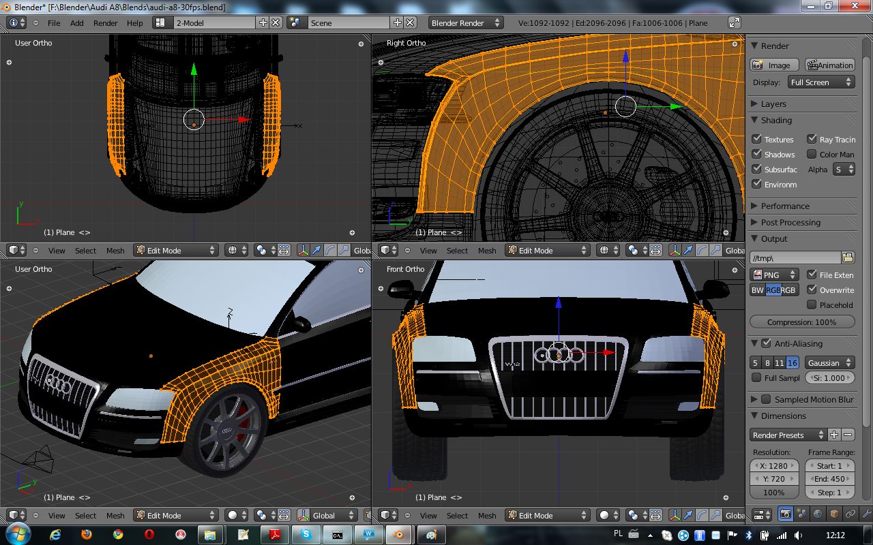This screenshot has height=545, width=873.
Task: Add a new screen layout with plus next to 2-Model
Action: point(263,22)
